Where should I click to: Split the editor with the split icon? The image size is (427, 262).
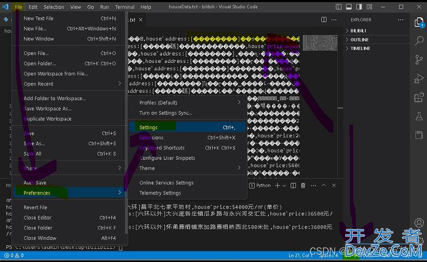point(324,19)
